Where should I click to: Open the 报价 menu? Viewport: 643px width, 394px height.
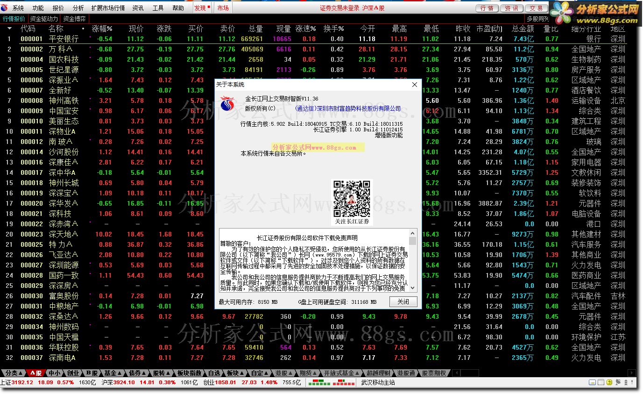(x=58, y=8)
